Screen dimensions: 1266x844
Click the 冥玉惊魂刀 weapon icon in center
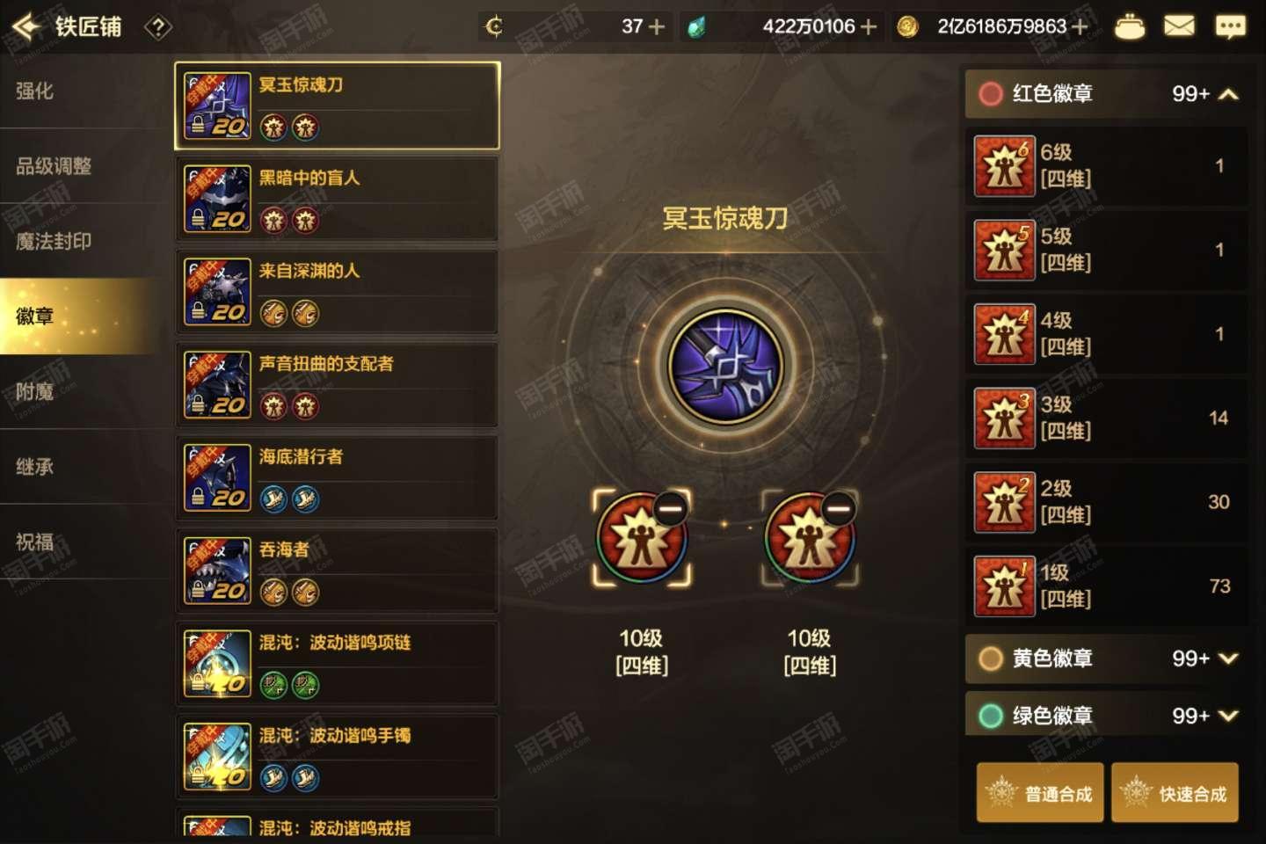pyautogui.click(x=725, y=366)
